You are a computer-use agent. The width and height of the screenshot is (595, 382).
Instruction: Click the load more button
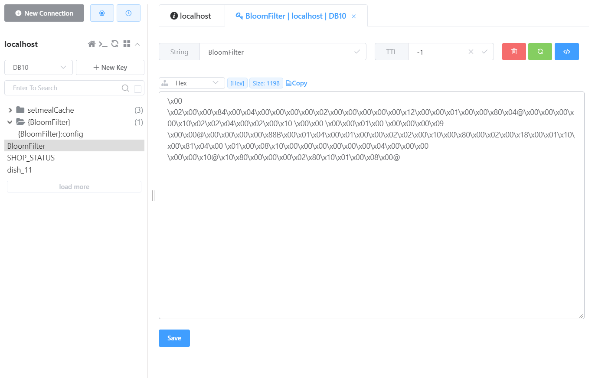[74, 187]
